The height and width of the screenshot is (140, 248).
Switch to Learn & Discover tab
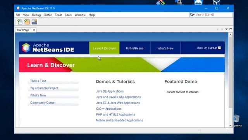click(x=104, y=48)
